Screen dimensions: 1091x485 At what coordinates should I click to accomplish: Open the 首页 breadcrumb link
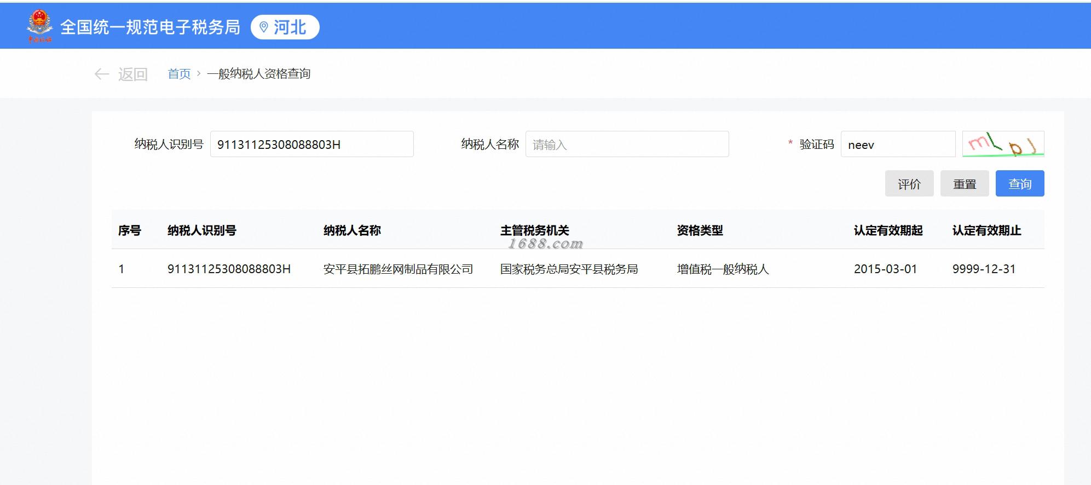179,73
